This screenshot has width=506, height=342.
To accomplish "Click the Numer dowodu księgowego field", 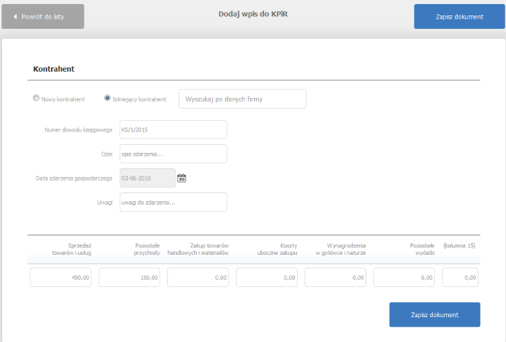I will tap(173, 129).
